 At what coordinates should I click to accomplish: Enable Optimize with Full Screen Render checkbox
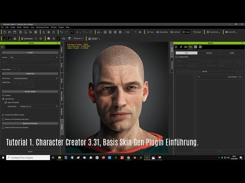click(3, 128)
